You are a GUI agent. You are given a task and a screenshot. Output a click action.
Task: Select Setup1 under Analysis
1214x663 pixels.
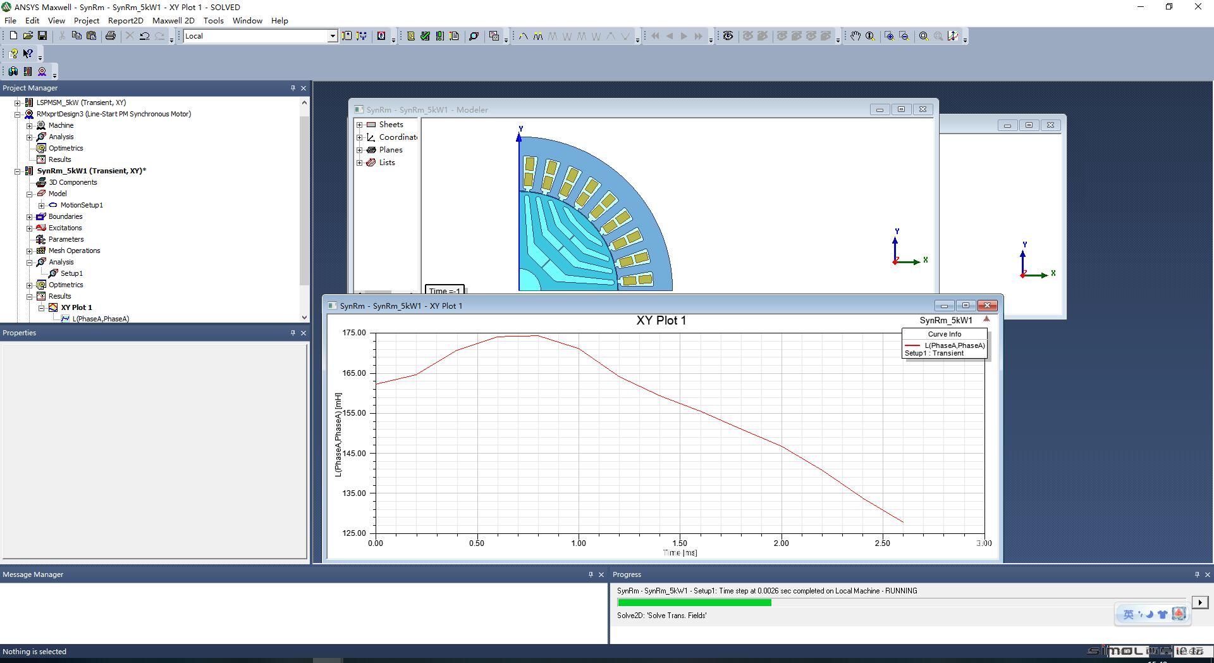71,273
